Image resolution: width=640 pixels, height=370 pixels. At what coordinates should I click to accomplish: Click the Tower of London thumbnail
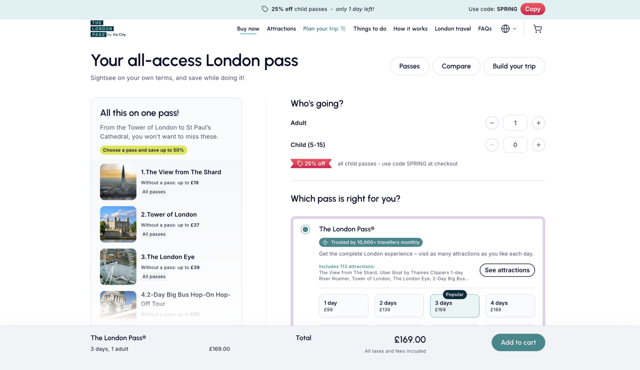click(118, 224)
